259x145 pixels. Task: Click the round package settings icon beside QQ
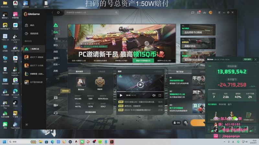[x=186, y=123]
